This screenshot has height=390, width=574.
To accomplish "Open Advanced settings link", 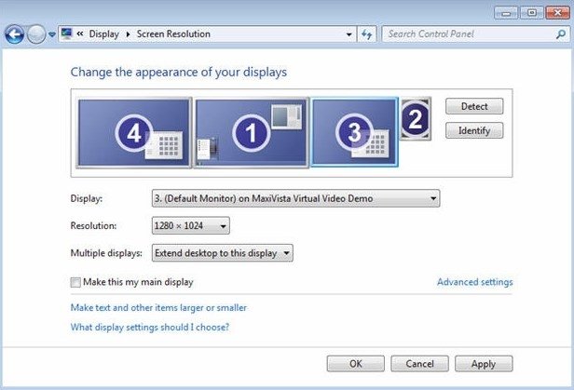I will [475, 282].
